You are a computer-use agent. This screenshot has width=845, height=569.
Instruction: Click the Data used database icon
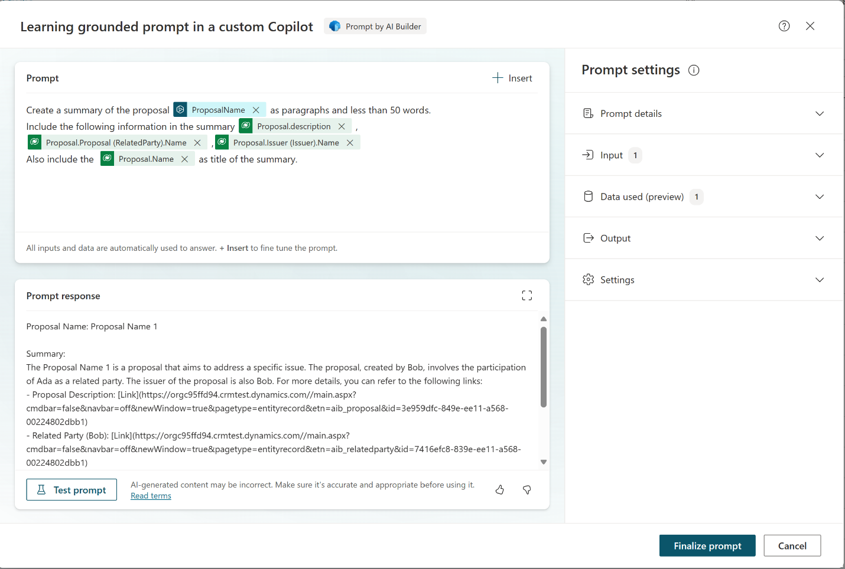pos(588,197)
